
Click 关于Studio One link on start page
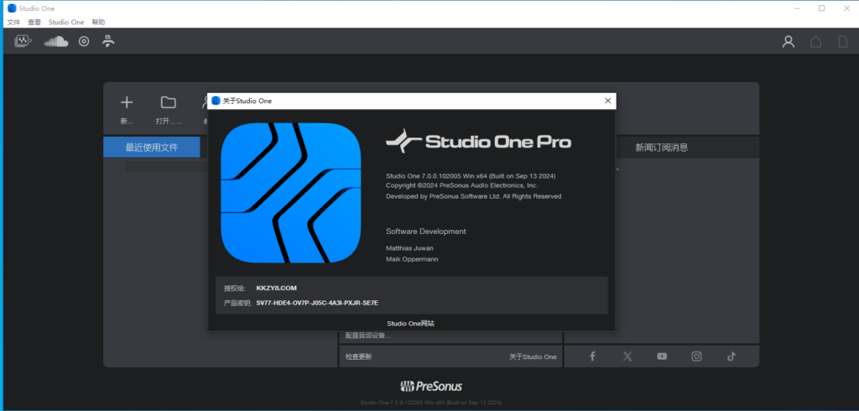(533, 356)
